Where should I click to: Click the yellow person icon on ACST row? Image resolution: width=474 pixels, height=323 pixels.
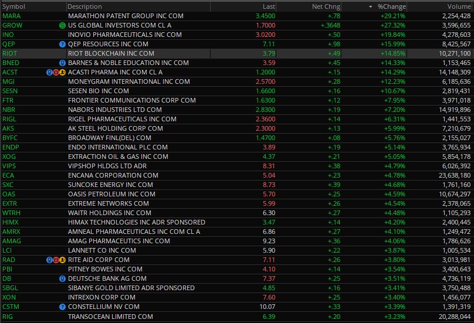(x=63, y=73)
